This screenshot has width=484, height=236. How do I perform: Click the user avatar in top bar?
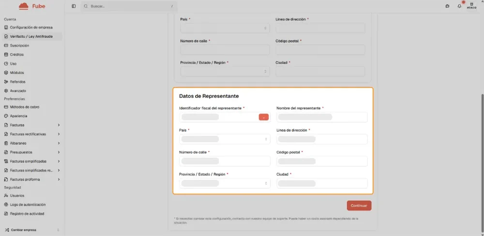pyautogui.click(x=472, y=6)
